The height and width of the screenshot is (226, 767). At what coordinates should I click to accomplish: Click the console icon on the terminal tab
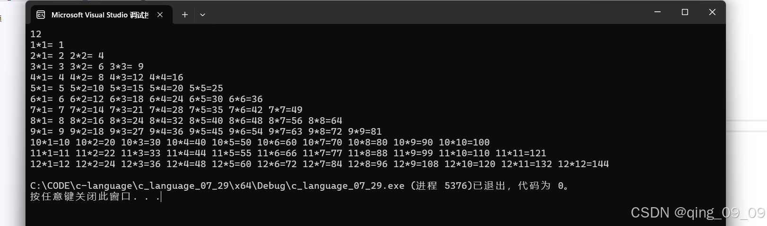click(x=41, y=15)
